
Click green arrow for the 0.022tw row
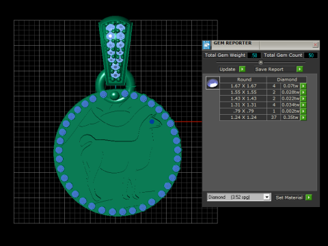coord(303,98)
